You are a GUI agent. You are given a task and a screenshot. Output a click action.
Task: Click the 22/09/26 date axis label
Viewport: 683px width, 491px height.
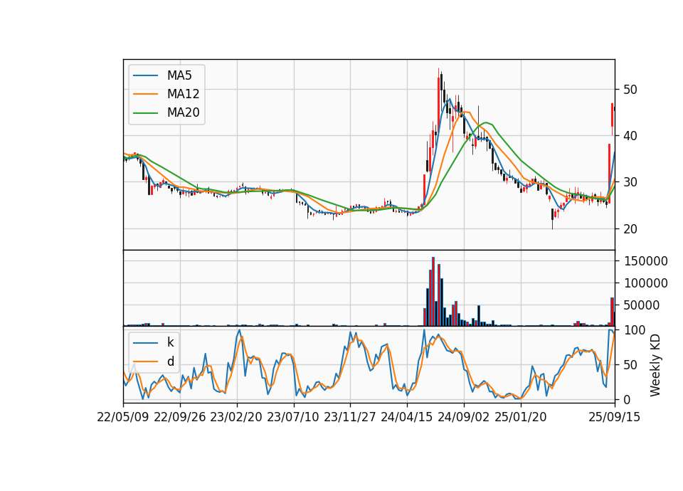[180, 417]
